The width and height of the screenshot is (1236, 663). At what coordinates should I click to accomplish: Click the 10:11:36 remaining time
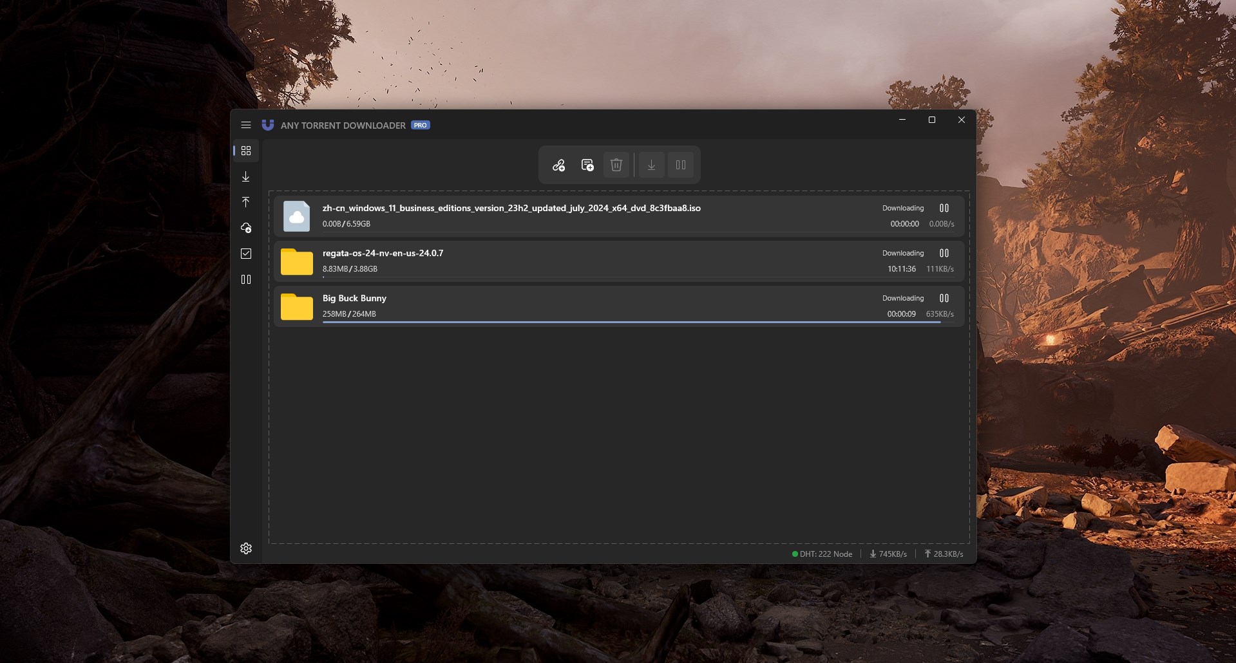(902, 269)
